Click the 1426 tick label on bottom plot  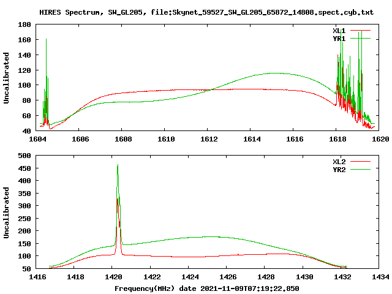coord(228,277)
